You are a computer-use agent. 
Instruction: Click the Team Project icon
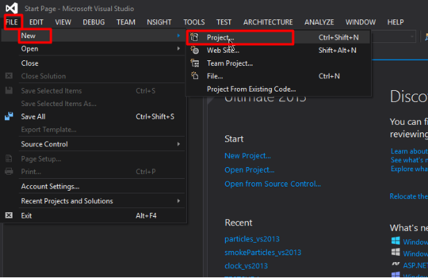(195, 63)
